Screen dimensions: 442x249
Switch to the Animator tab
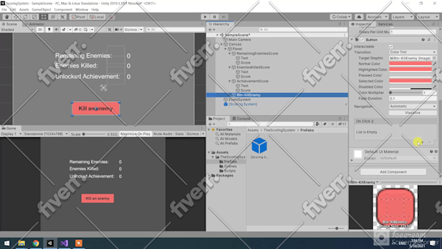35,24
